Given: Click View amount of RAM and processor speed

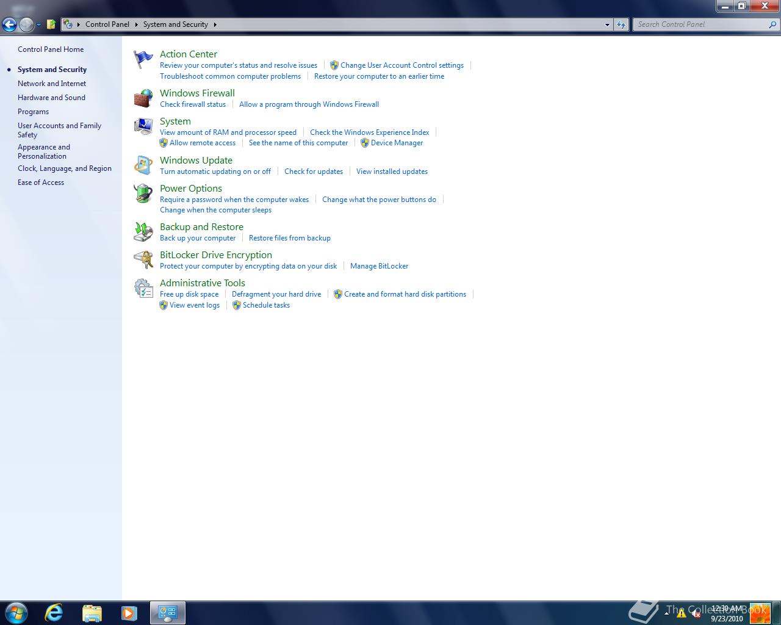Looking at the screenshot, I should (228, 132).
